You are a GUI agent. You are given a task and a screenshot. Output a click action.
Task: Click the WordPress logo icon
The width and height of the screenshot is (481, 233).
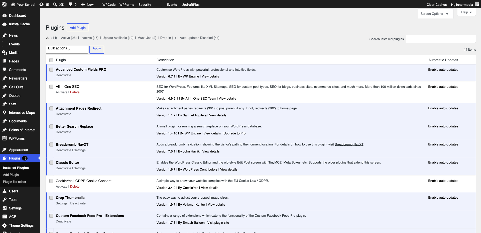tap(4, 4)
